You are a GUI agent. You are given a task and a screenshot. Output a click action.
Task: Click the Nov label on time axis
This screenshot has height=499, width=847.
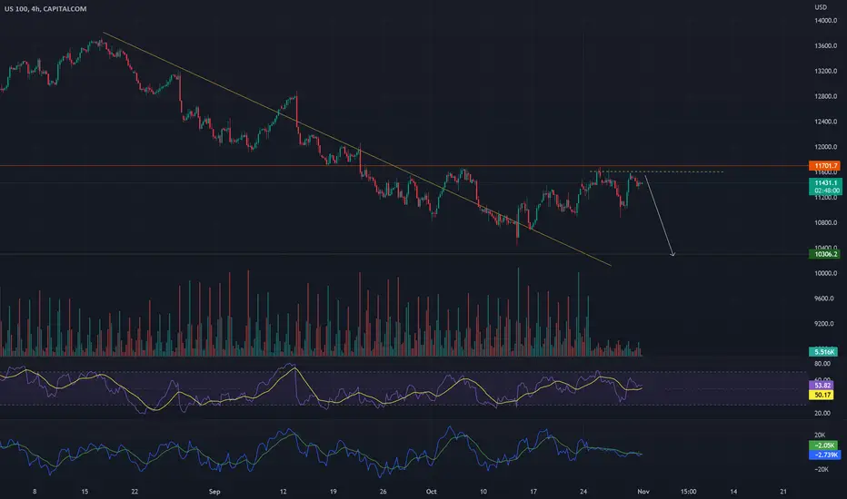643,492
